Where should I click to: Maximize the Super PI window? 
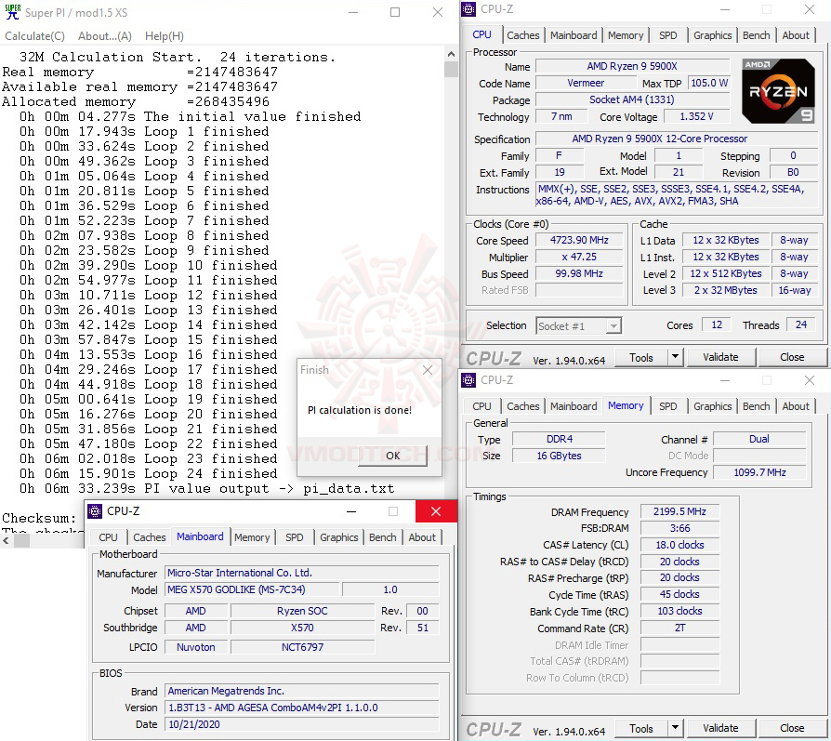tap(395, 12)
